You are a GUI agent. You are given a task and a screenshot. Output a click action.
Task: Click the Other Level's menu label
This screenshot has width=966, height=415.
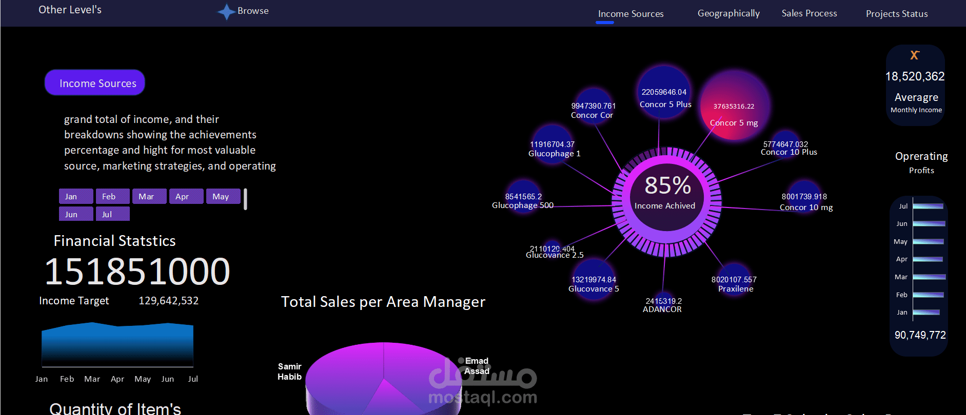point(70,10)
